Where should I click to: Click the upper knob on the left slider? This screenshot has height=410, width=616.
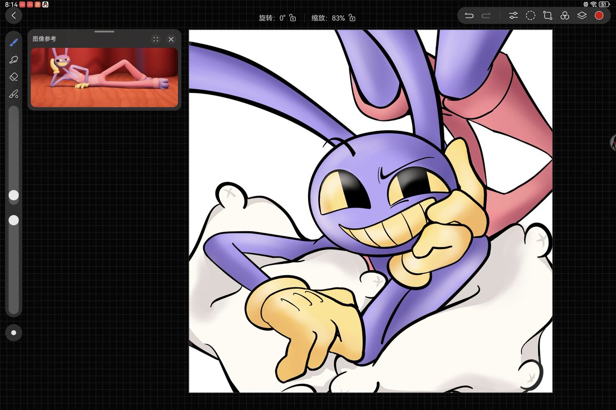[14, 195]
